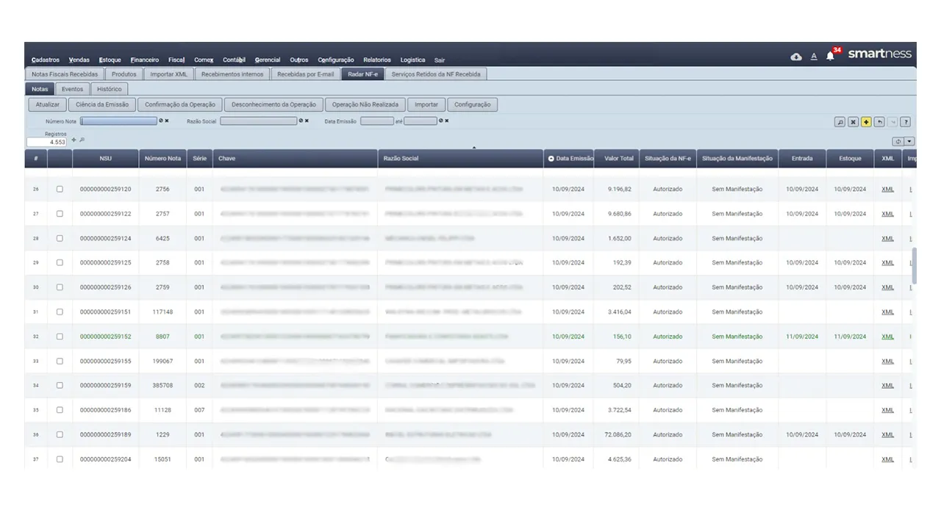941x529 pixels.
Task: Check the box for NSU 000000000259122
Action: point(60,214)
